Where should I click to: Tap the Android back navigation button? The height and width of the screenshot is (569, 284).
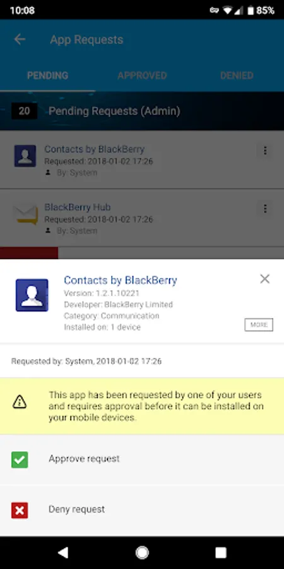tap(63, 553)
